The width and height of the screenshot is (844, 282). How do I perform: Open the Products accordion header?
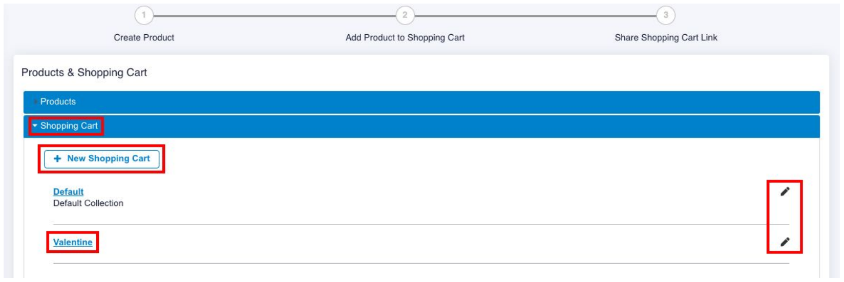[421, 102]
